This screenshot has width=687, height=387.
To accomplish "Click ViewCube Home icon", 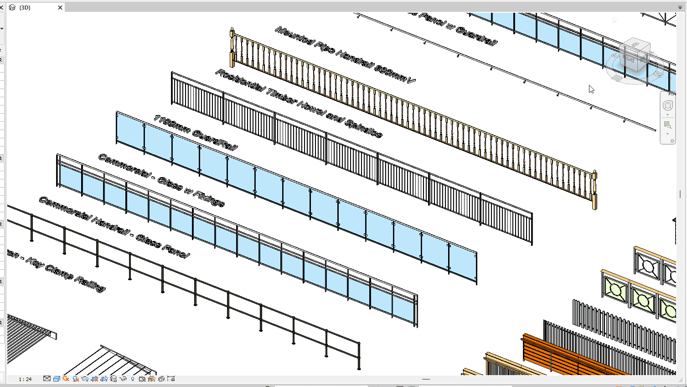I will (615, 20).
